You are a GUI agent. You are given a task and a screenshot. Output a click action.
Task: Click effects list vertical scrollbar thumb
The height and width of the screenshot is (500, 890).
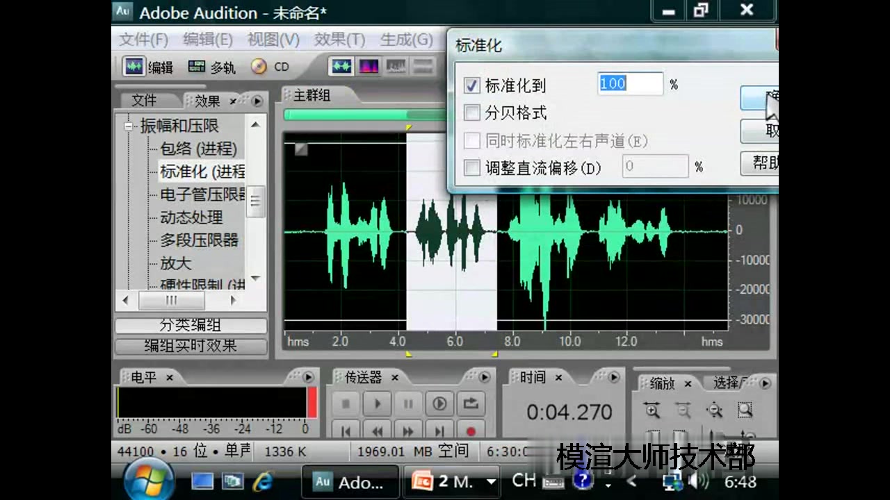click(x=256, y=201)
